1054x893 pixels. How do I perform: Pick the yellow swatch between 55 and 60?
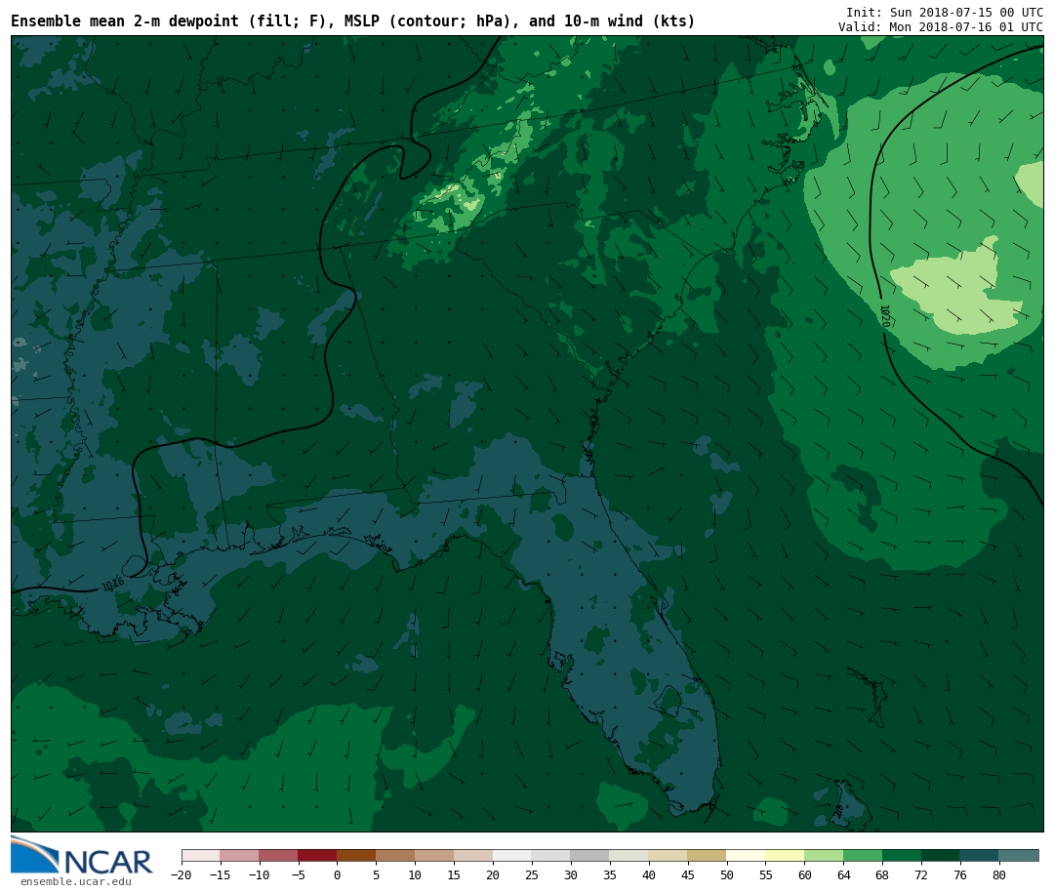786,856
